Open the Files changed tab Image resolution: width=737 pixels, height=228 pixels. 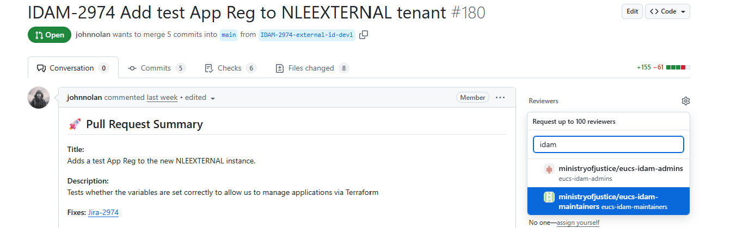point(312,68)
